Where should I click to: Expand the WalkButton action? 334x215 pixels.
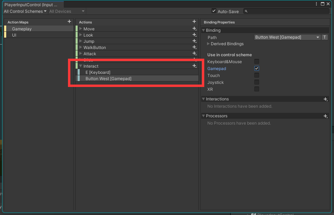pos(81,47)
